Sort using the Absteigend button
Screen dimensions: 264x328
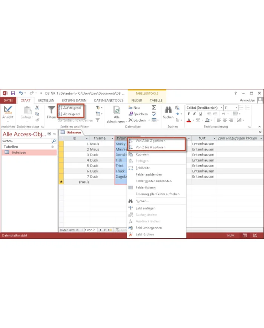coord(69,114)
